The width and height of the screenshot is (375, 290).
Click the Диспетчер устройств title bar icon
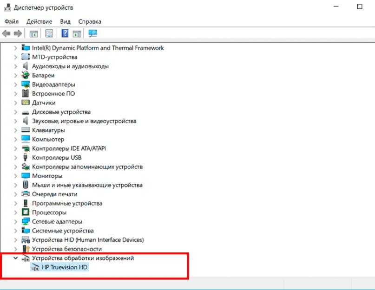[7, 7]
